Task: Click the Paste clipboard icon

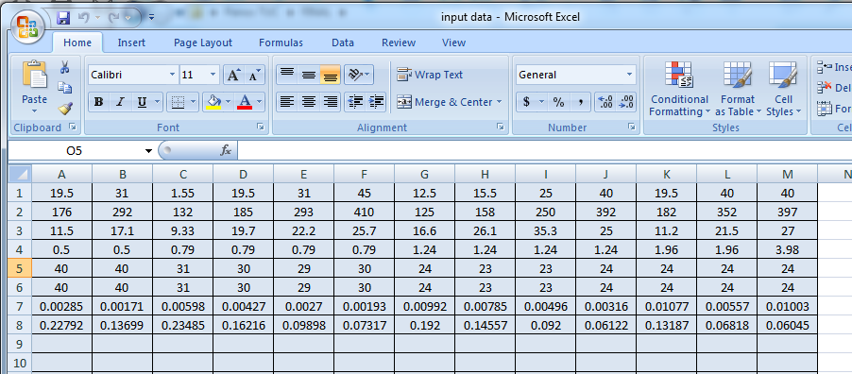Action: [34, 75]
